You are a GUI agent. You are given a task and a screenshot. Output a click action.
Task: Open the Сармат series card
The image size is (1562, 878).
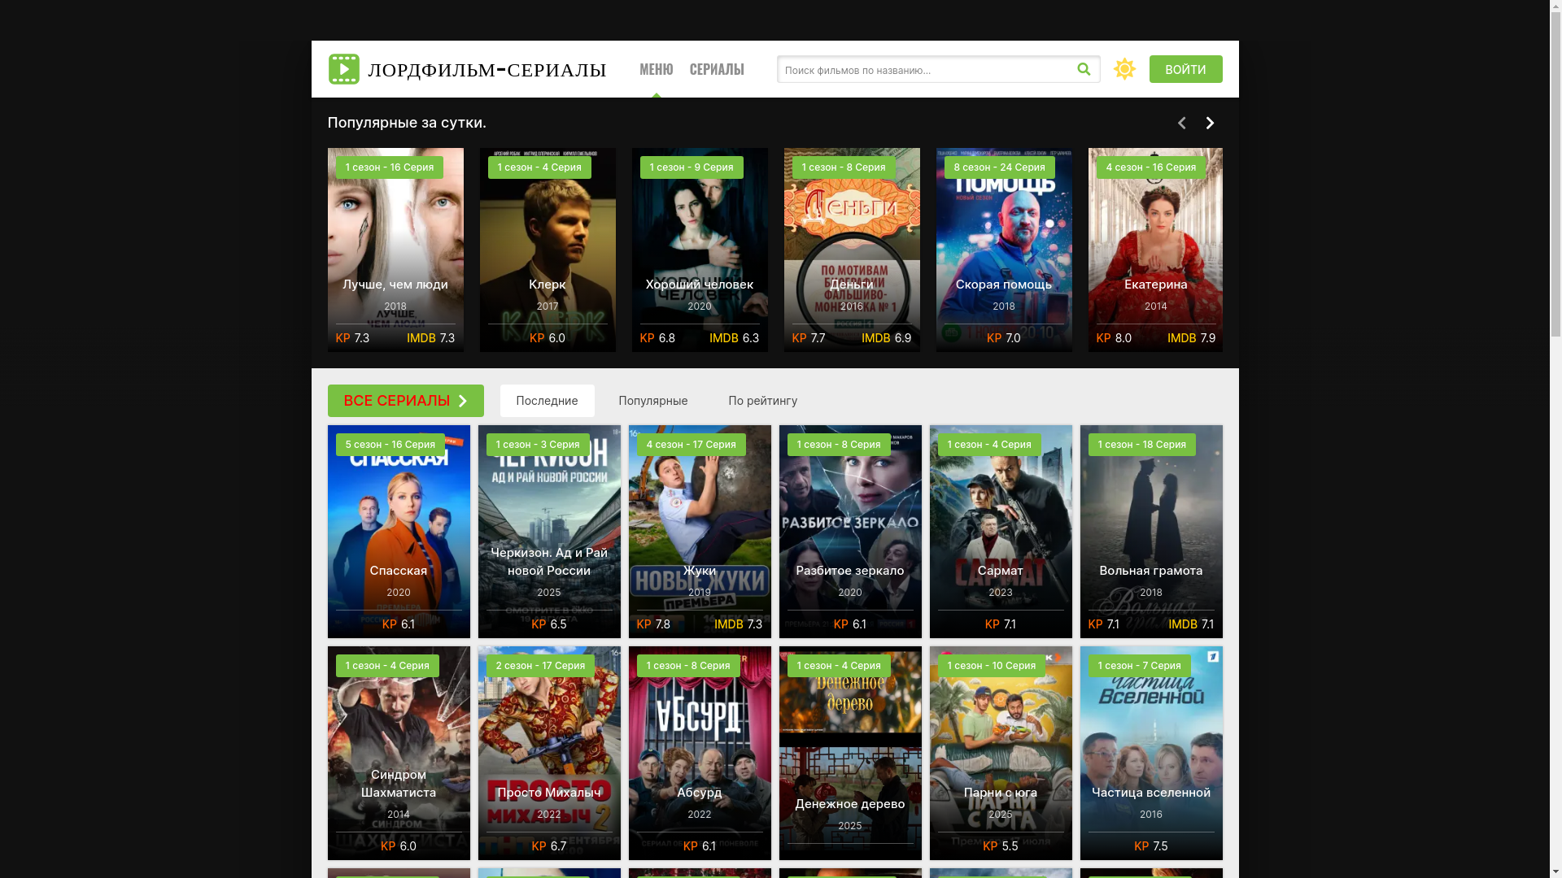pyautogui.click(x=1001, y=532)
